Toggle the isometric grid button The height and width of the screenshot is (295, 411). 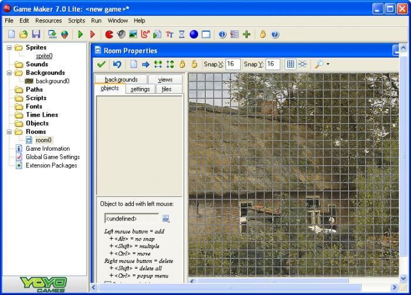pyautogui.click(x=302, y=64)
